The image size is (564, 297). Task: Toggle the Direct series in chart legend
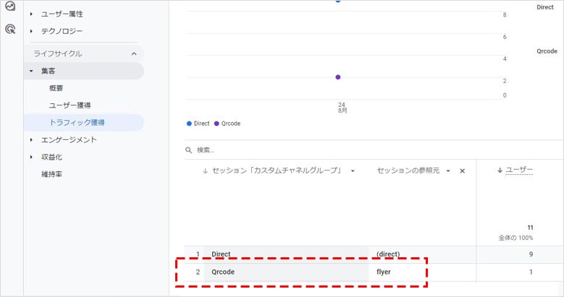click(198, 124)
